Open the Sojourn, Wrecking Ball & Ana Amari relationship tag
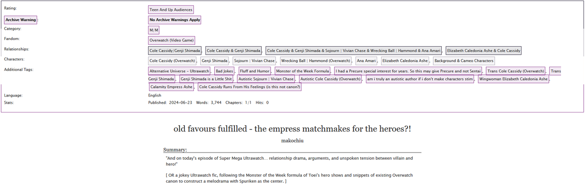This screenshot has width=587, height=187. (x=354, y=51)
